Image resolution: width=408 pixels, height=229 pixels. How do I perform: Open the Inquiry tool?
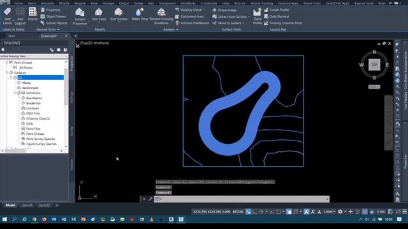(x=33, y=14)
